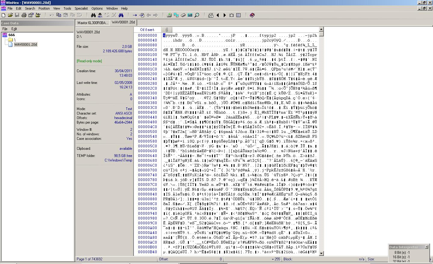Open the Search menu
433x264 pixels.
tap(30, 8)
